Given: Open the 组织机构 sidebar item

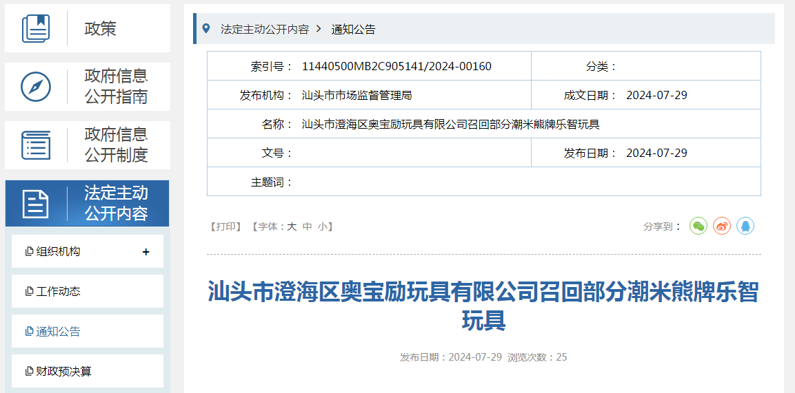Looking at the screenshot, I should 58,252.
